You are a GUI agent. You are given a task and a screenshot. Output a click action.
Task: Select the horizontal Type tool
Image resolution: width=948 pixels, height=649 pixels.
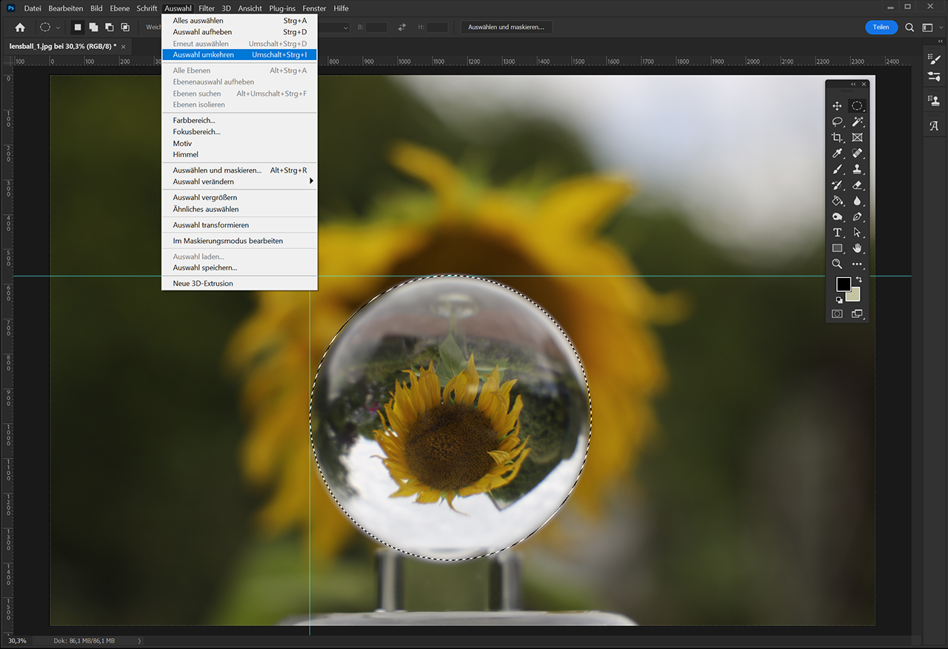(837, 233)
